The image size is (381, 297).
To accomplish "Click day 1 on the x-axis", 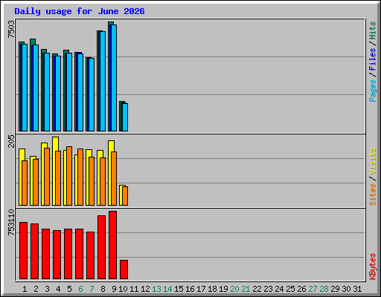I will [25, 289].
